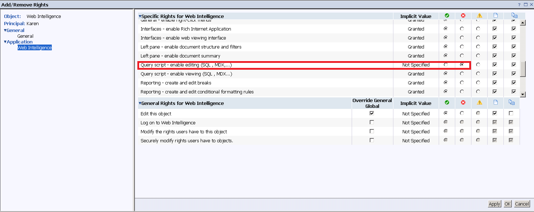This screenshot has height=212, width=534.
Task: Click 'Override General Global' column header
Action: (x=372, y=103)
